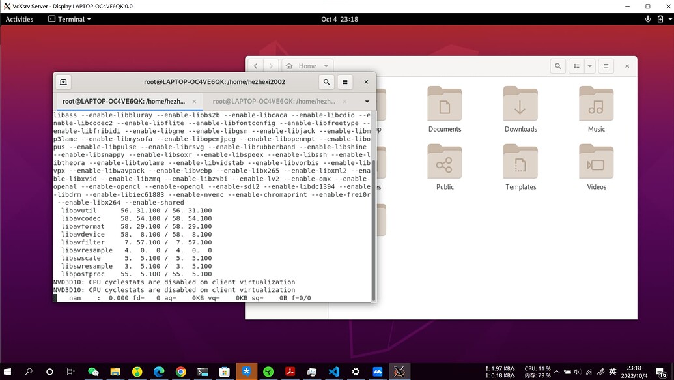Viewport: 674px width, 380px height.
Task: Toggle list view in the Files window
Action: (576, 66)
